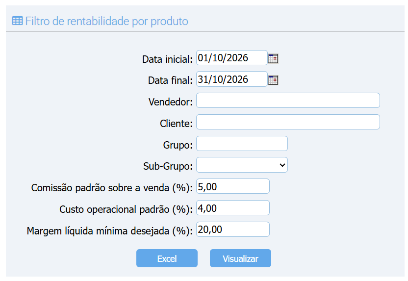This screenshot has height=281, width=408.
Task: Click the Excel export button
Action: pos(167,258)
